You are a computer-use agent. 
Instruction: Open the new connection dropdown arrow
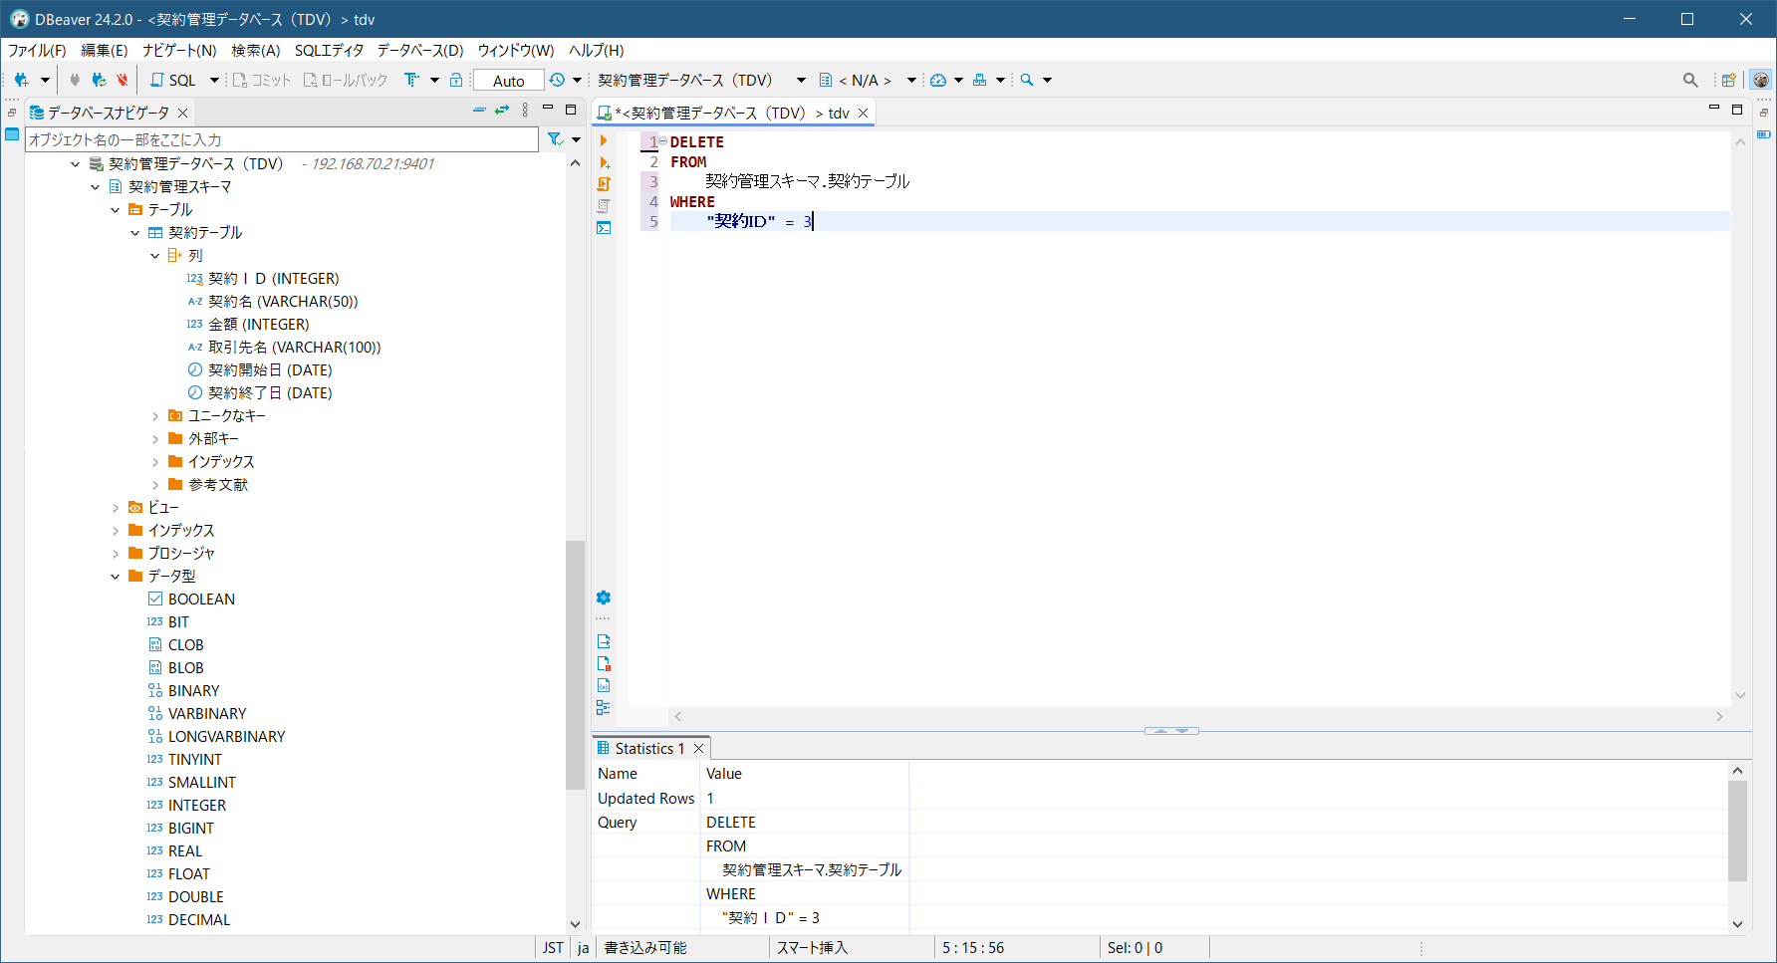click(45, 80)
